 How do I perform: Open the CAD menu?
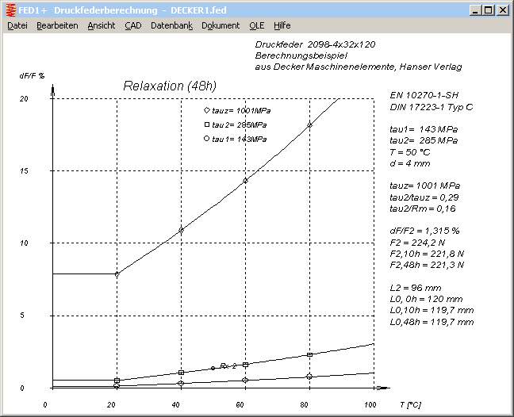(132, 25)
